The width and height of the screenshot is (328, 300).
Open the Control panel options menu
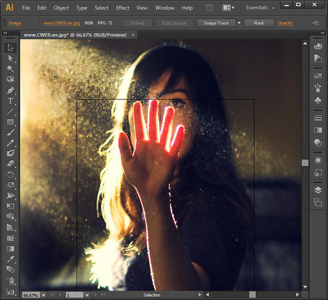point(316,23)
